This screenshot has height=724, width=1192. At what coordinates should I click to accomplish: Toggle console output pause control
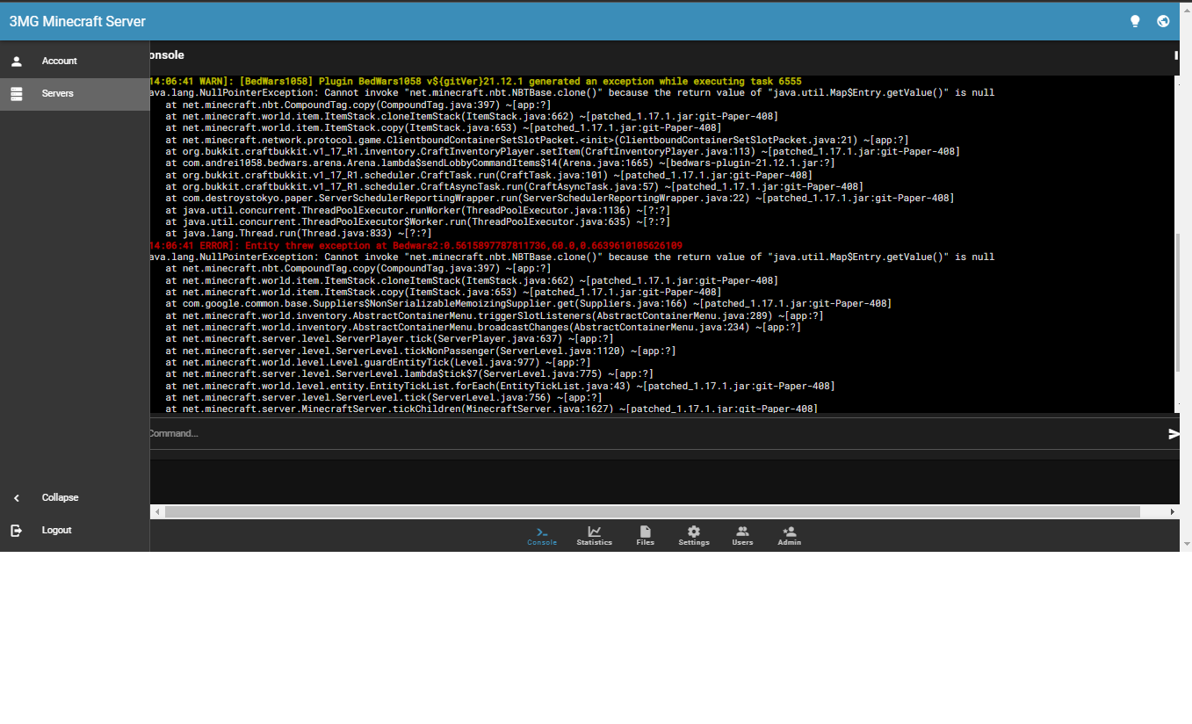pos(1174,55)
